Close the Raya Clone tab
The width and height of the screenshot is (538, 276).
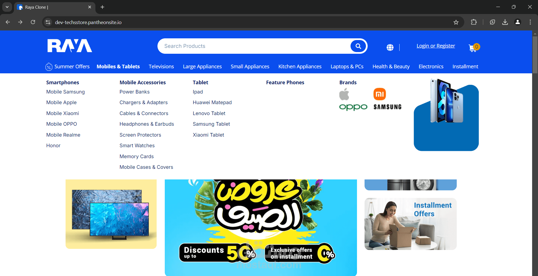pos(90,7)
